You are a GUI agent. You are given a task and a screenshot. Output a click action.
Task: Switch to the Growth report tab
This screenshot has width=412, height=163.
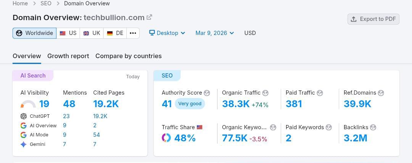click(x=68, y=56)
